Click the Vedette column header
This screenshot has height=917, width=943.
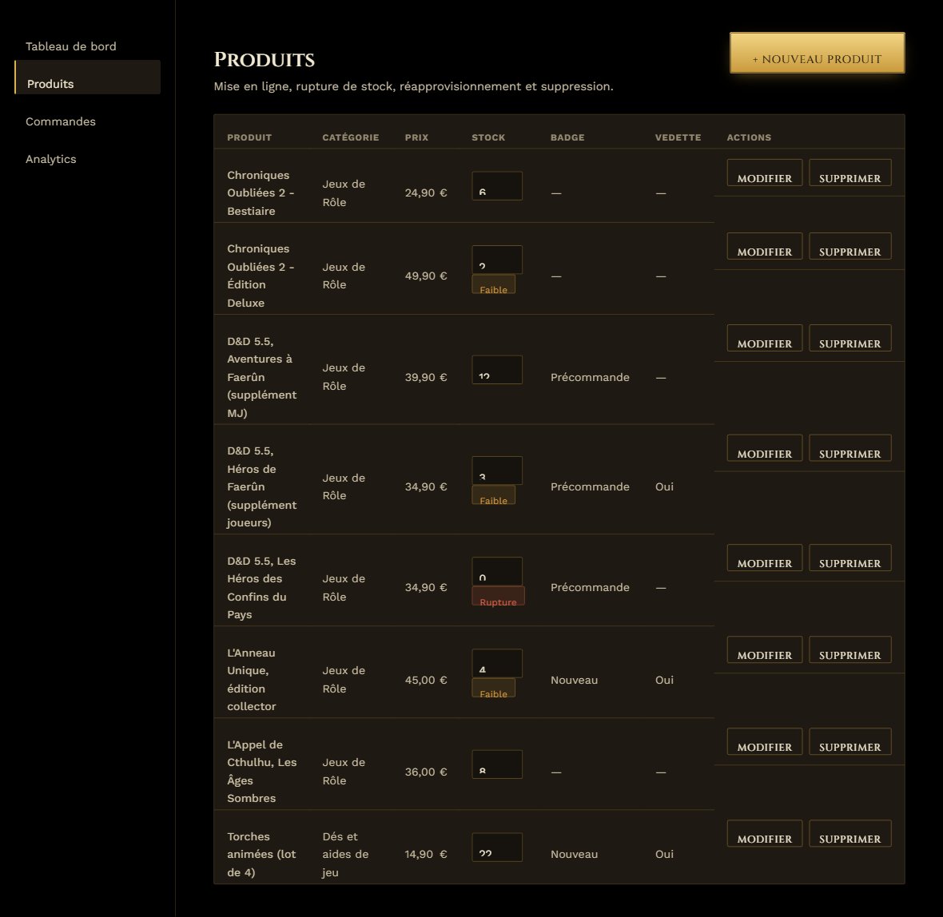pyautogui.click(x=678, y=137)
